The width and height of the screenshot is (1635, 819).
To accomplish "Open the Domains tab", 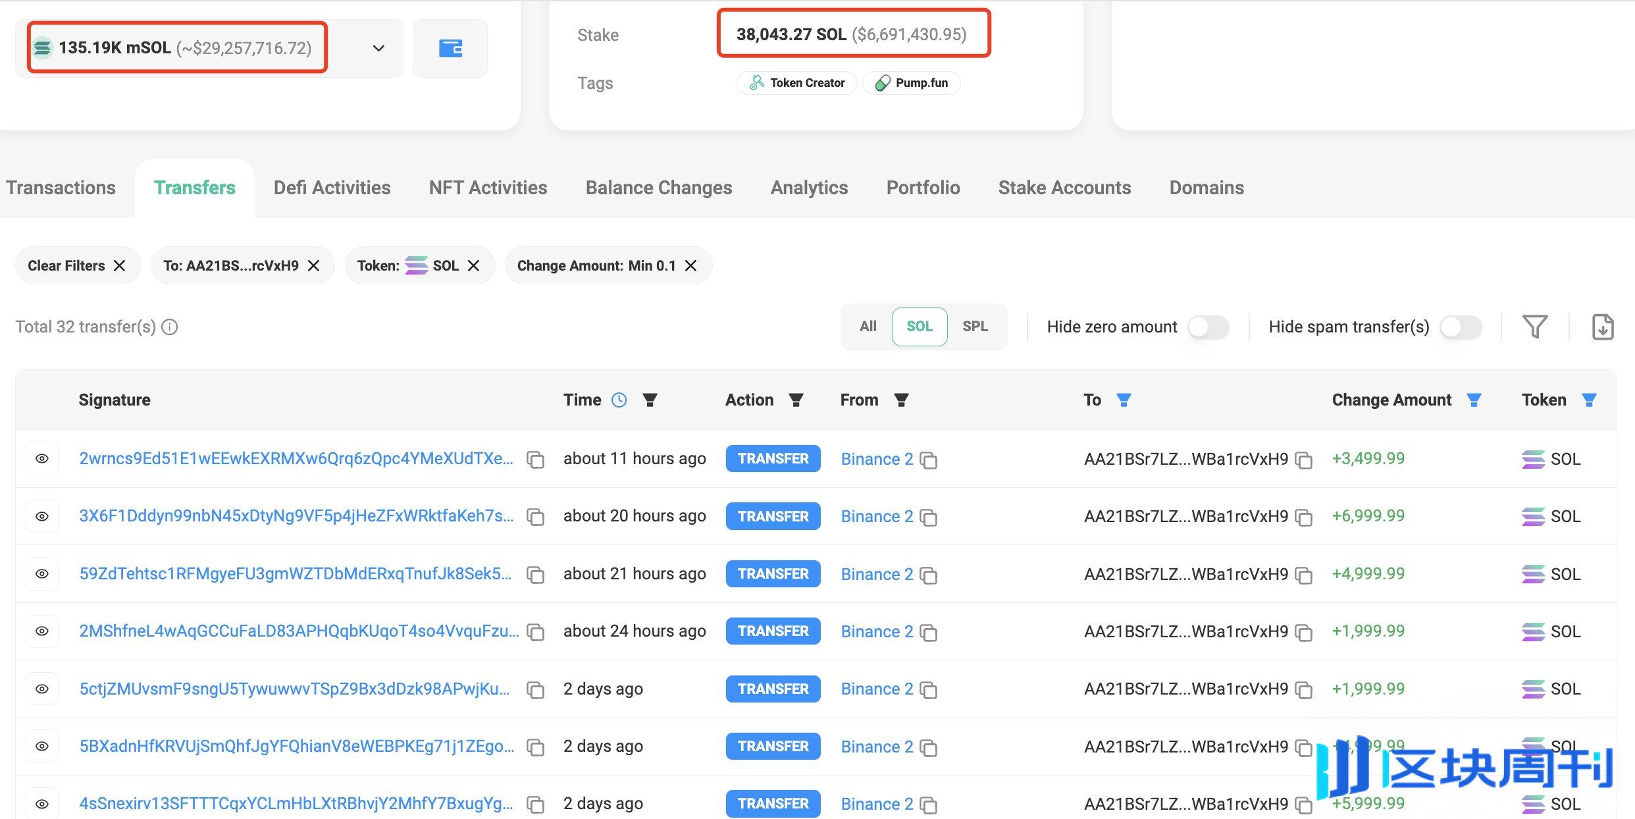I will click(1207, 188).
